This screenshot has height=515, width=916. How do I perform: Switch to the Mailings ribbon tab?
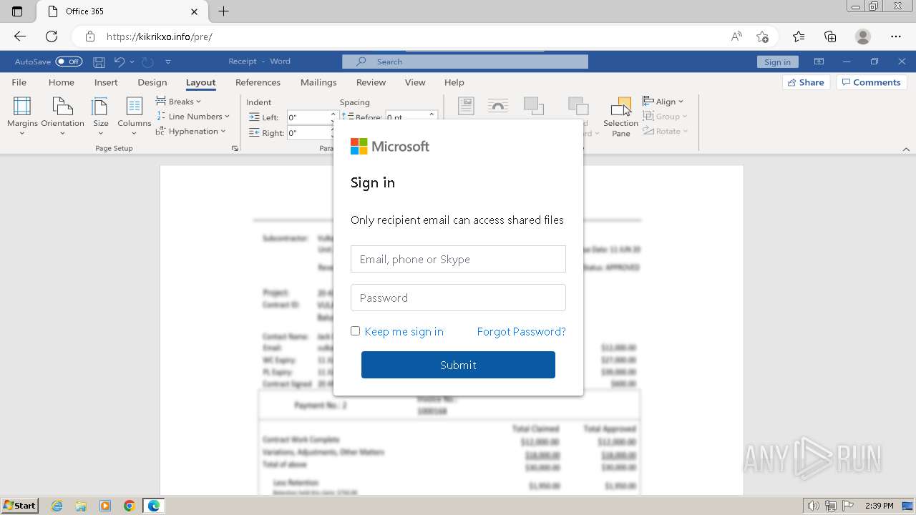tap(318, 82)
